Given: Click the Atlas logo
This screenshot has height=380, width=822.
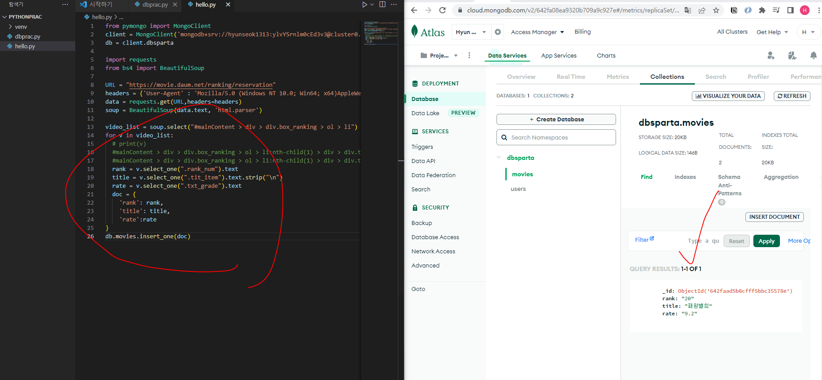Looking at the screenshot, I should pos(428,32).
